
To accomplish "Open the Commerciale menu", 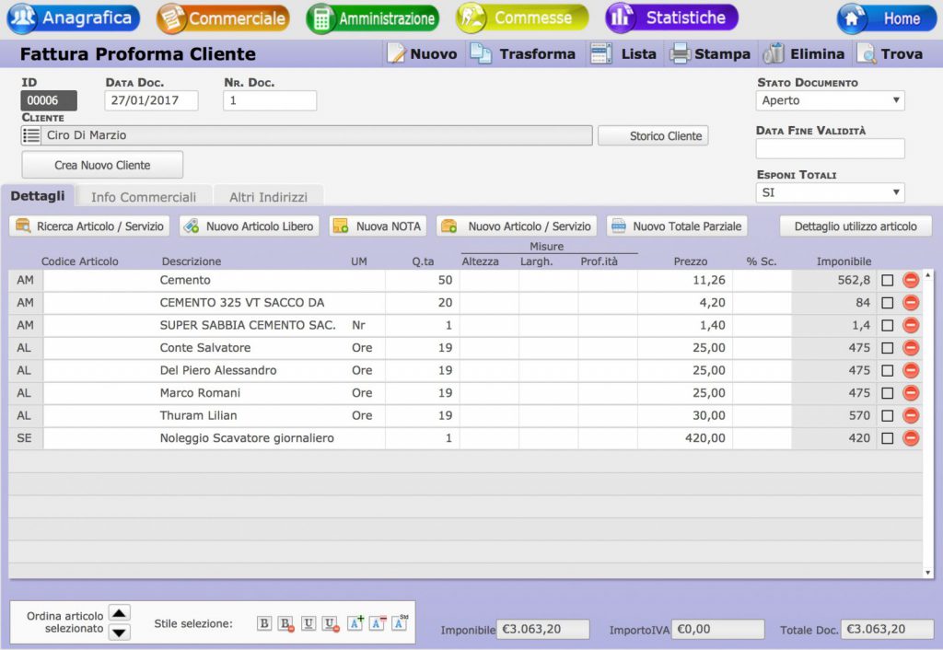I will click(223, 18).
